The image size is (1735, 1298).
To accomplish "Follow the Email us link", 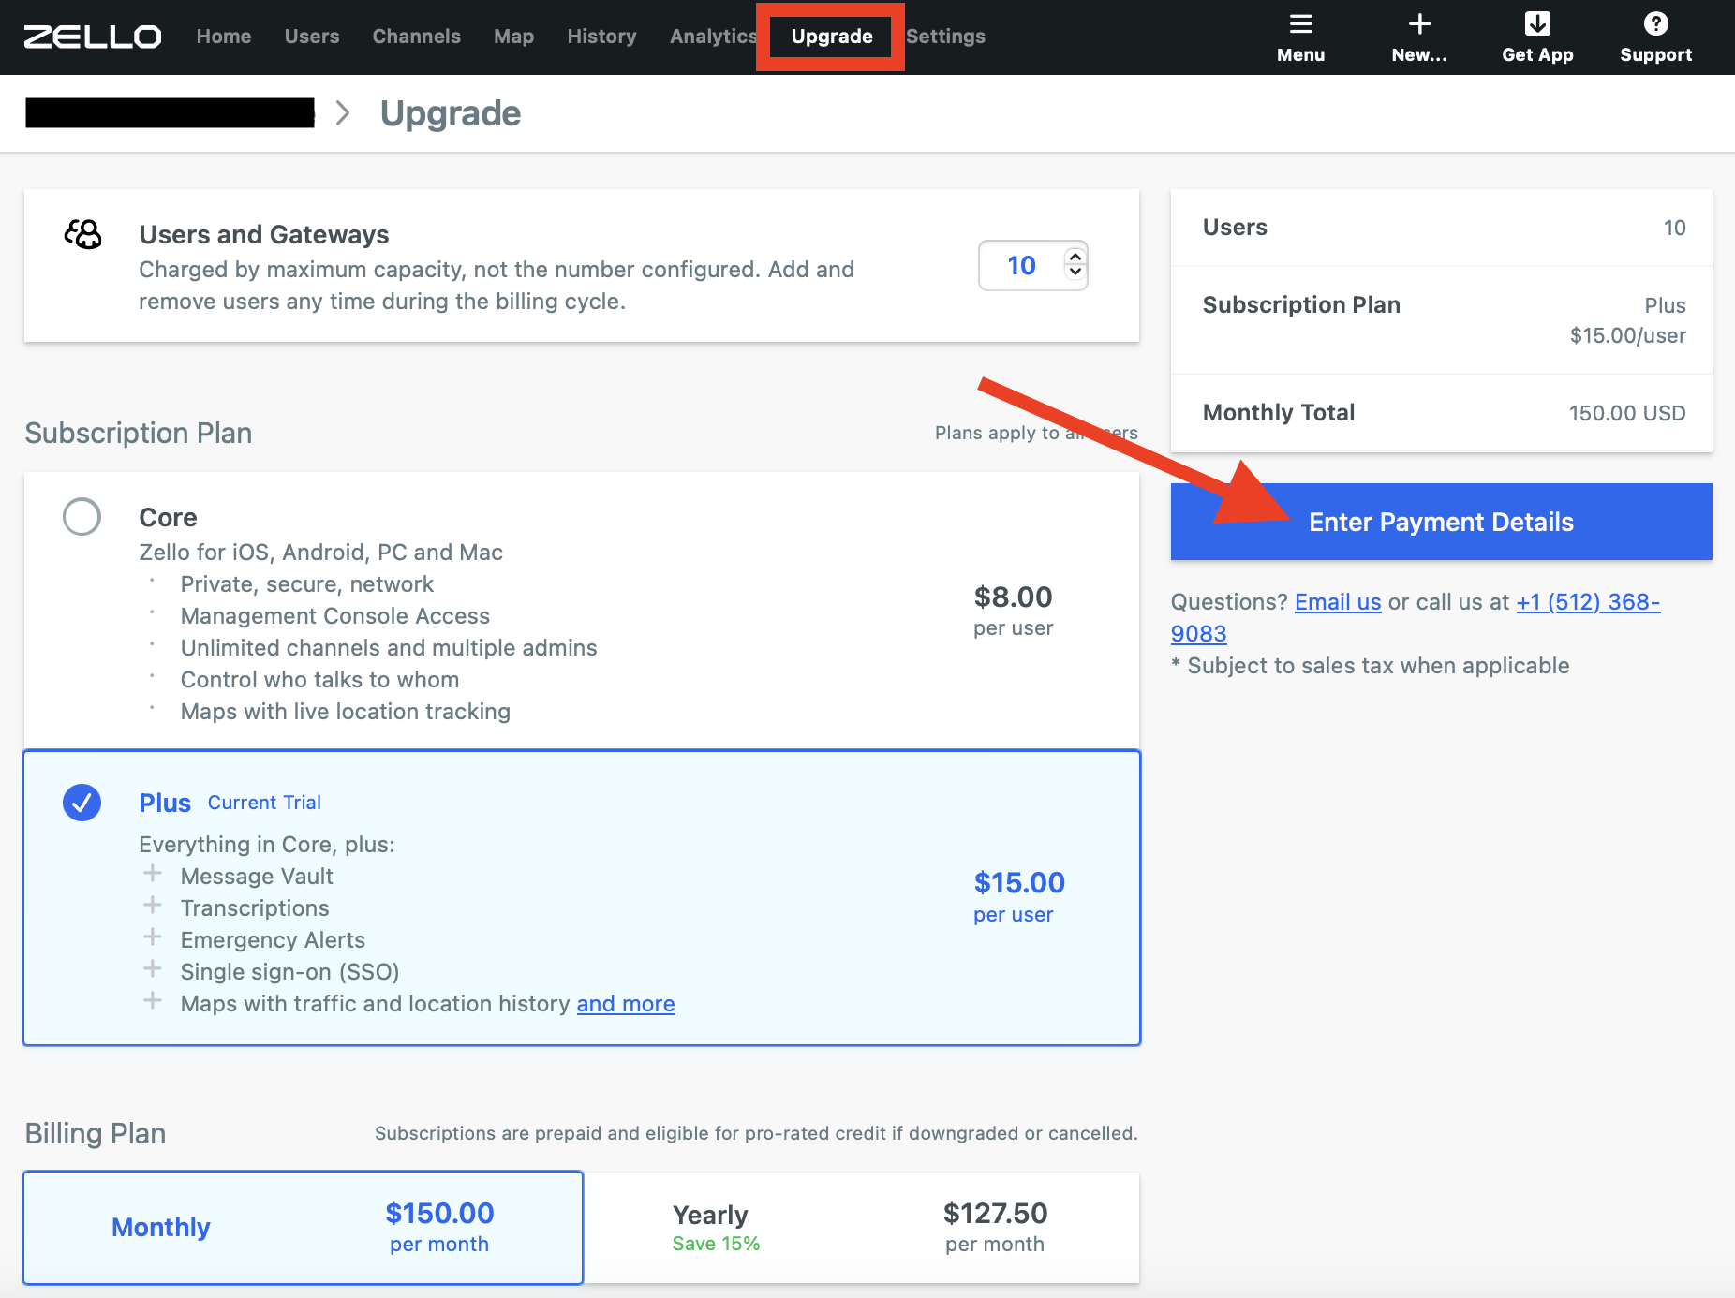I will (x=1337, y=602).
